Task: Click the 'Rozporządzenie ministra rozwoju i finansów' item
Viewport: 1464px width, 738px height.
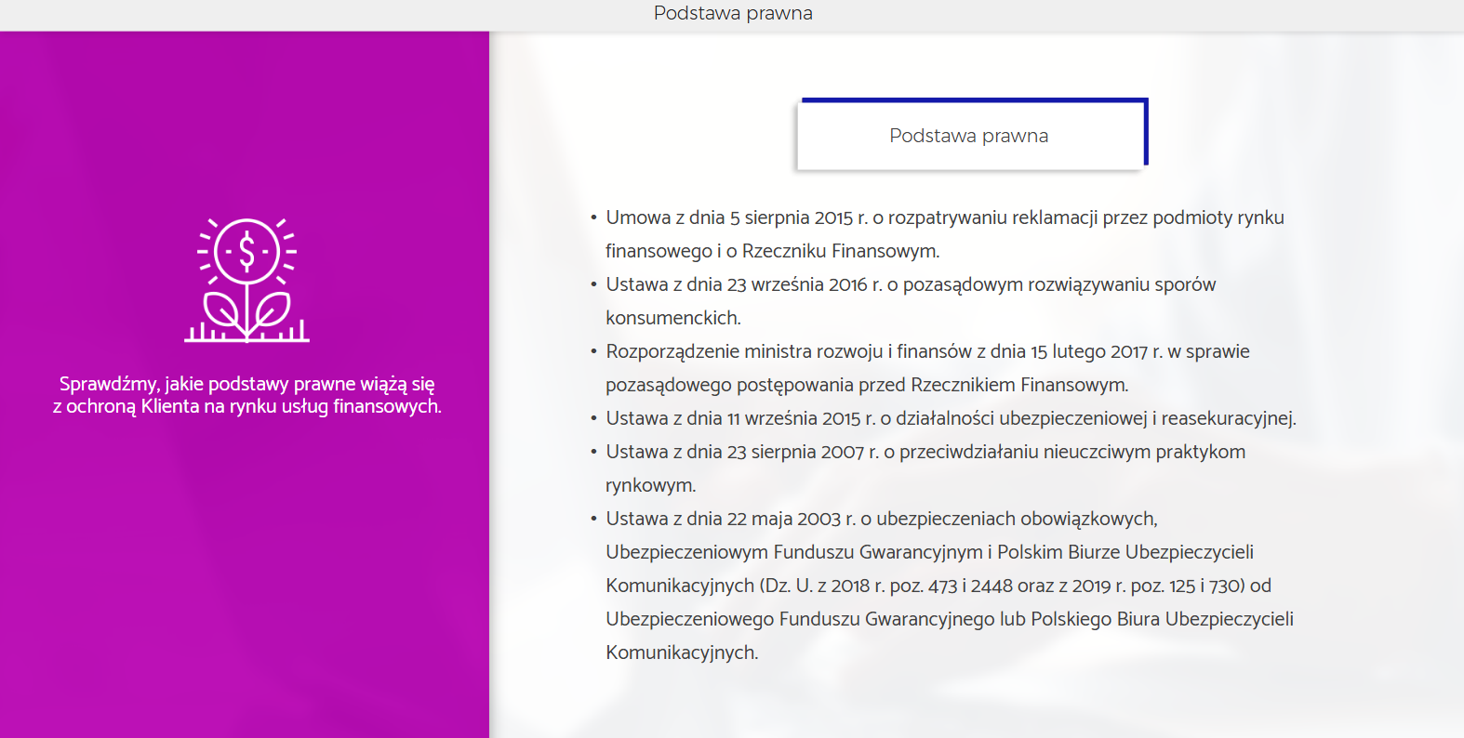Action: 927,351
